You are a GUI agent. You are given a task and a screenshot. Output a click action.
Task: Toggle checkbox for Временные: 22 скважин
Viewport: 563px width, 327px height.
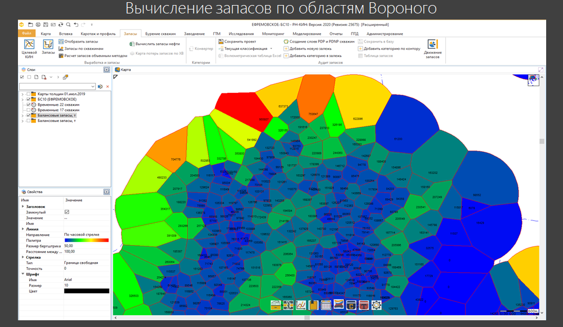click(x=29, y=105)
